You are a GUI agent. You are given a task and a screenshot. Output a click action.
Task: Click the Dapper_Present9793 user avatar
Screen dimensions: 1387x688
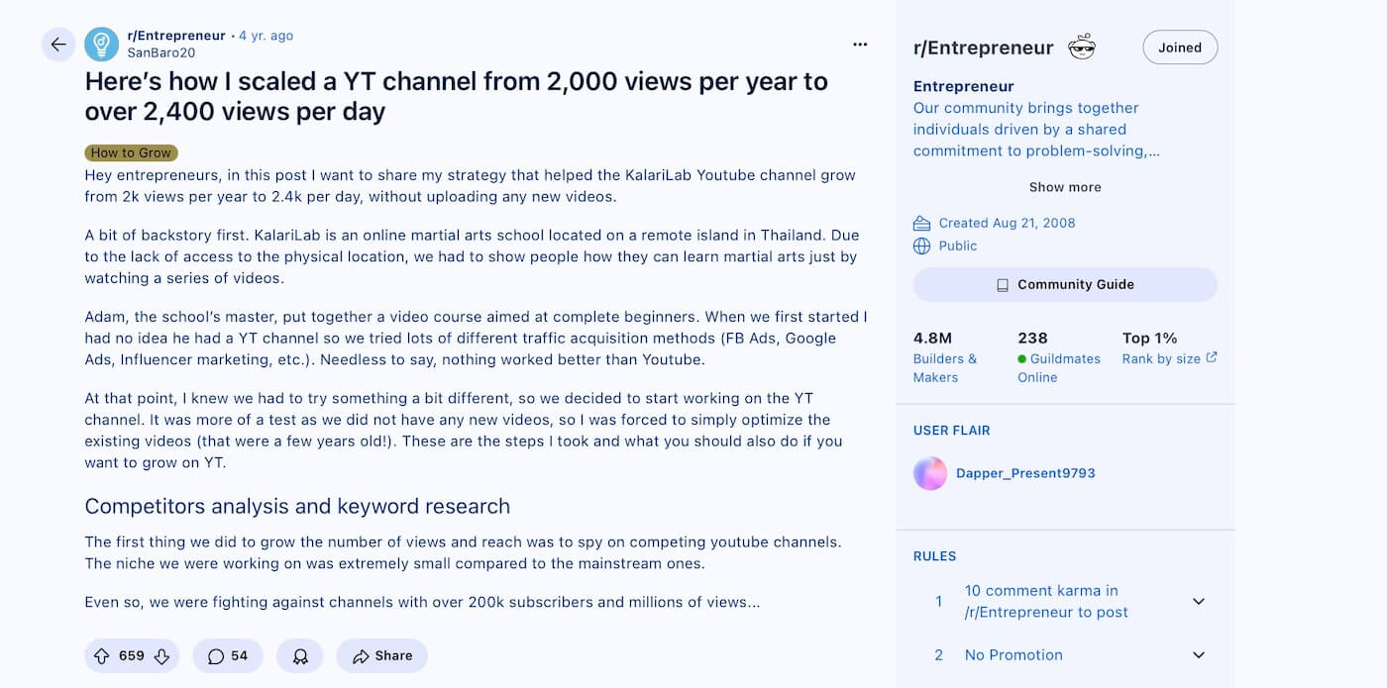pos(930,473)
